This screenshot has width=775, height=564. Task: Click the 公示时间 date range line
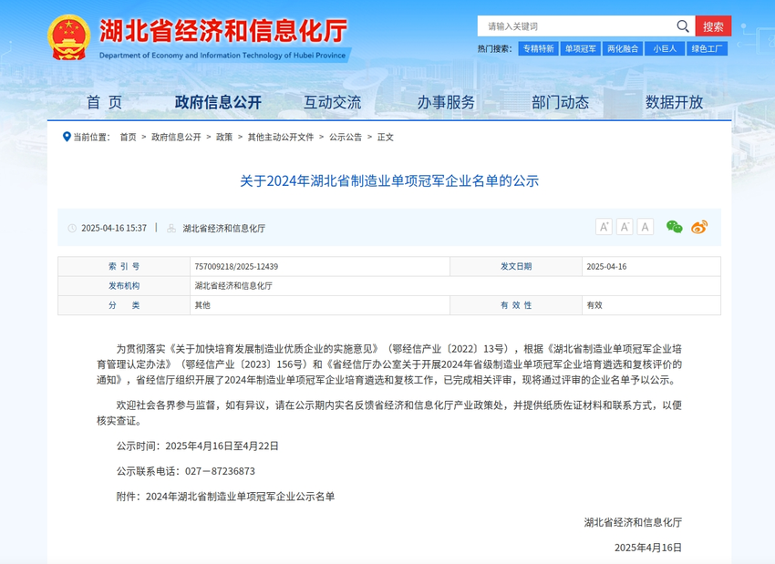click(x=198, y=446)
